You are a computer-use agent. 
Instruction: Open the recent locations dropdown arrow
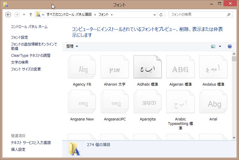coord(24,15)
